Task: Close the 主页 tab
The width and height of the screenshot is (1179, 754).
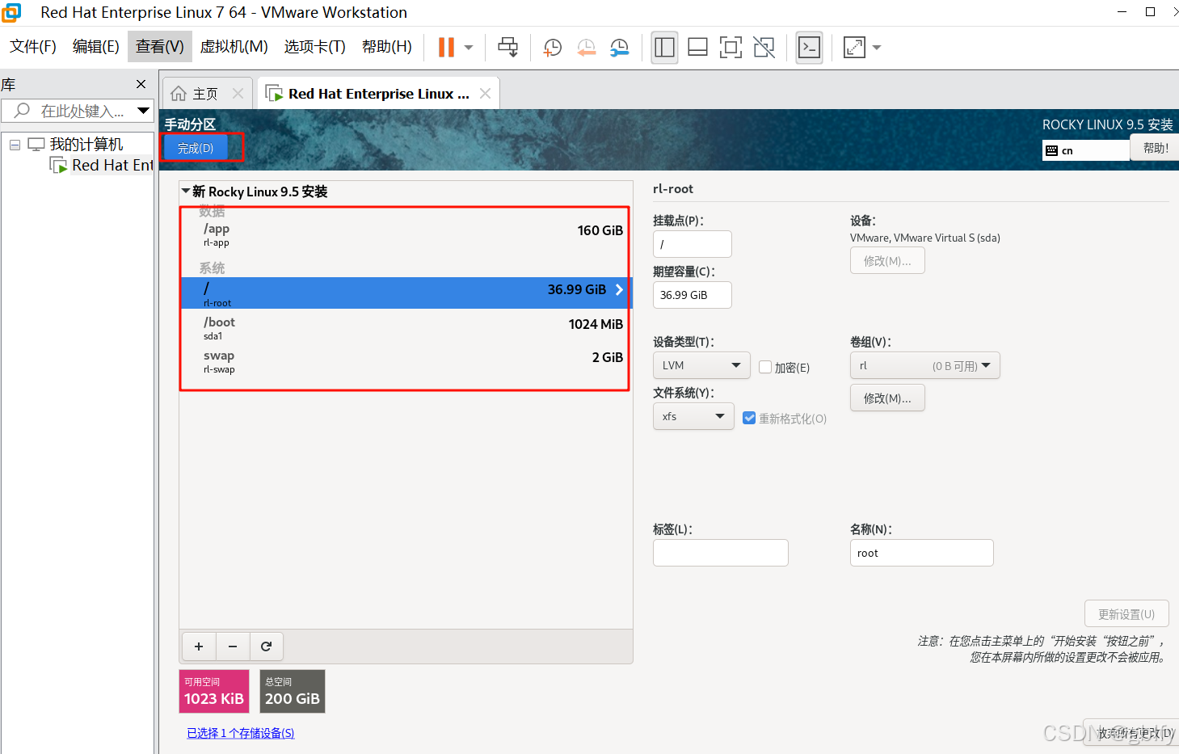Action: coord(238,94)
